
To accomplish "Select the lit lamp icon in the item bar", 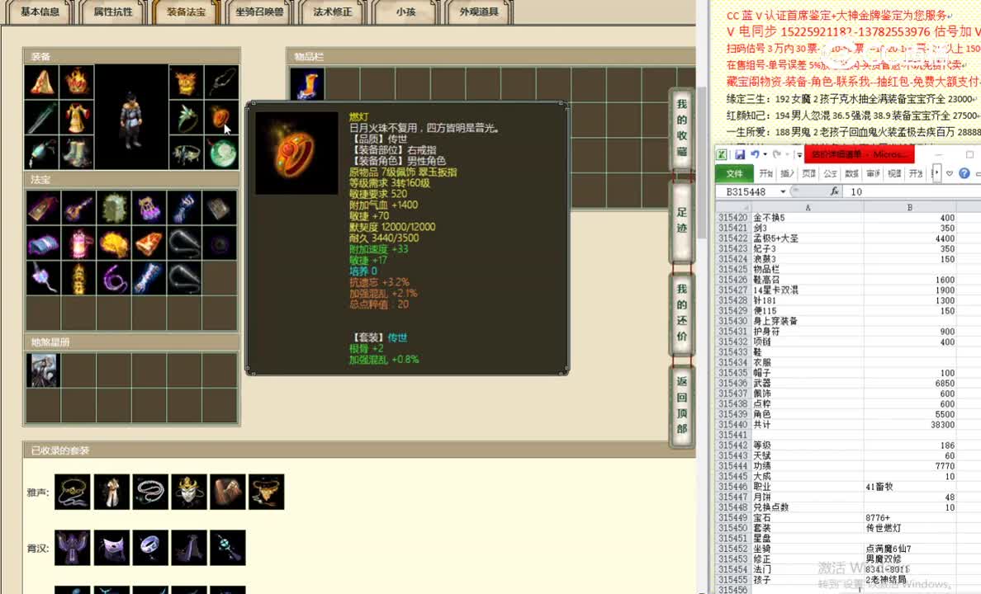I will (307, 82).
